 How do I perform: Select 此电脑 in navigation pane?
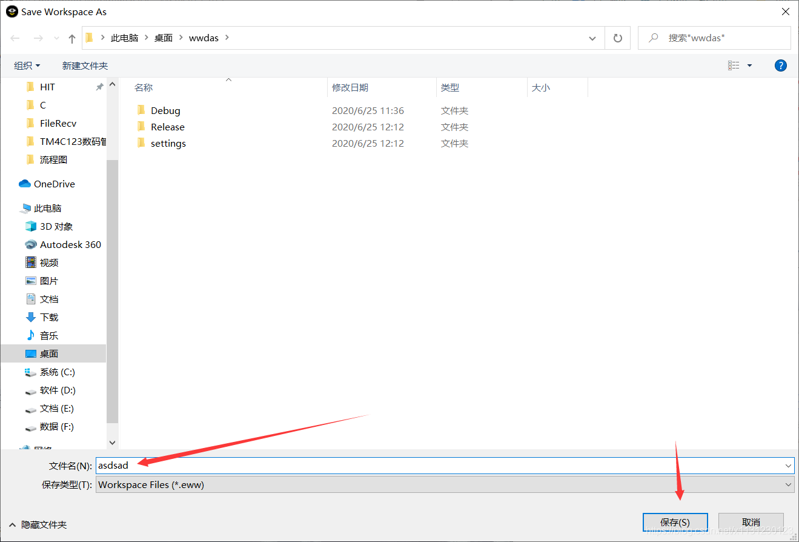tap(48, 208)
